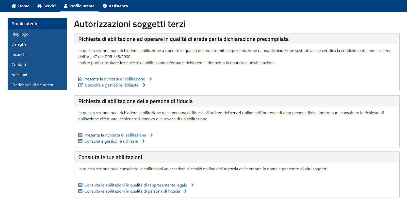Click the Autorizzazioni soggetti terzi page title

point(130,24)
